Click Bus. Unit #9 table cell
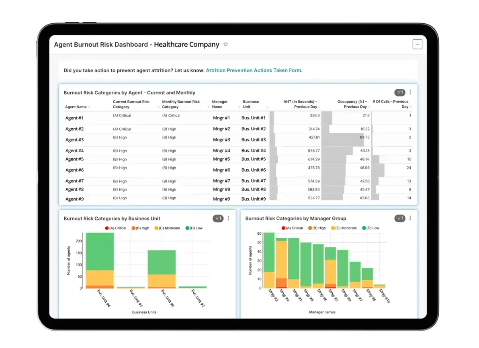The width and height of the screenshot is (479, 348). 254,199
